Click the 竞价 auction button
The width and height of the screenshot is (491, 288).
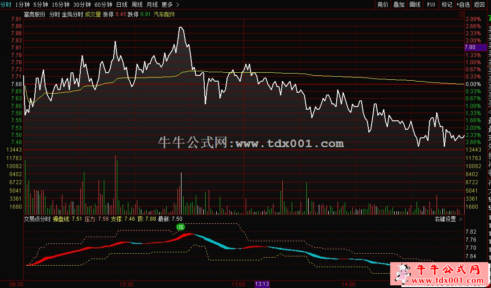[383, 4]
